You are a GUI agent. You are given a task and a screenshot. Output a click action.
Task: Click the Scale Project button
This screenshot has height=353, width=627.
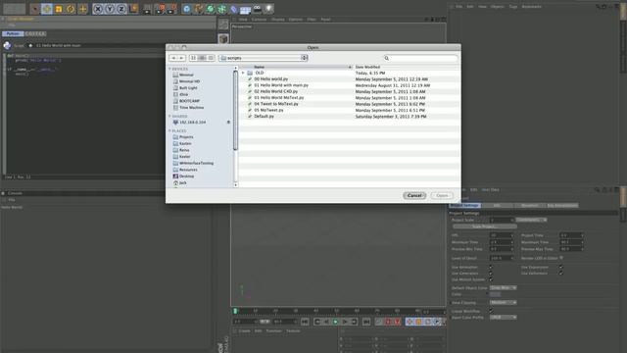pos(484,227)
